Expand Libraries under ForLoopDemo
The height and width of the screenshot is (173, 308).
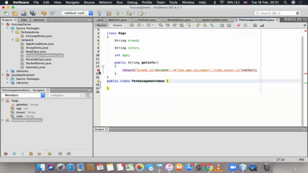[x=8, y=71]
